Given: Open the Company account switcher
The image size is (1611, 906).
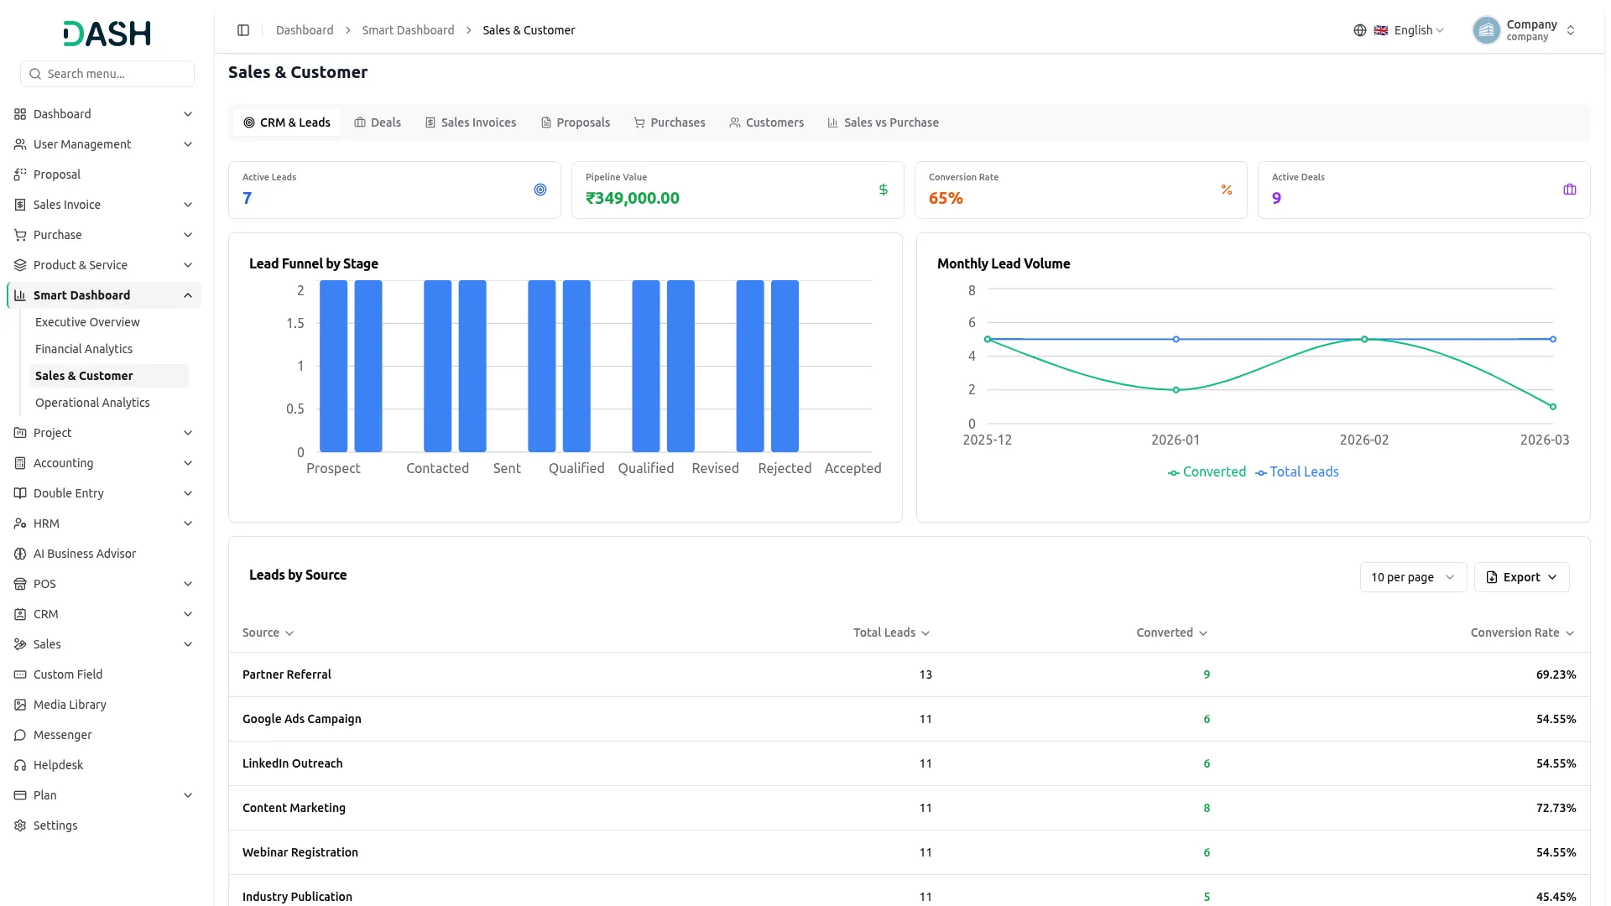Looking at the screenshot, I should (1524, 30).
